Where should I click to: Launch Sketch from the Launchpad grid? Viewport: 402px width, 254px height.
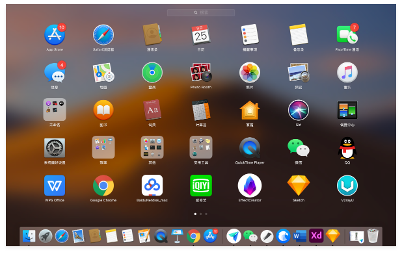coord(299,185)
